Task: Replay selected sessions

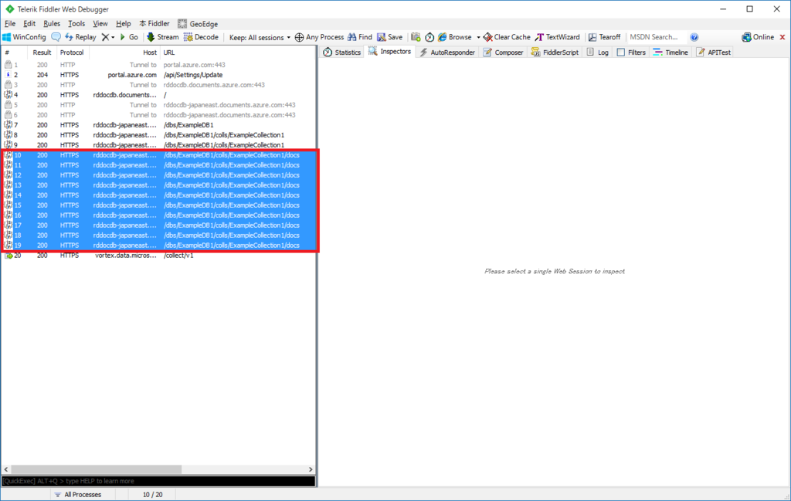Action: 80,37
